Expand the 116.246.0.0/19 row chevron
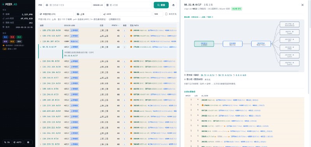 tap(41, 95)
